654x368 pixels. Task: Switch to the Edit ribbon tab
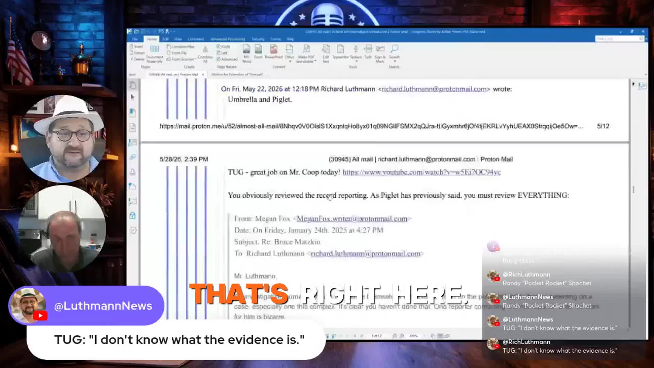pos(166,39)
